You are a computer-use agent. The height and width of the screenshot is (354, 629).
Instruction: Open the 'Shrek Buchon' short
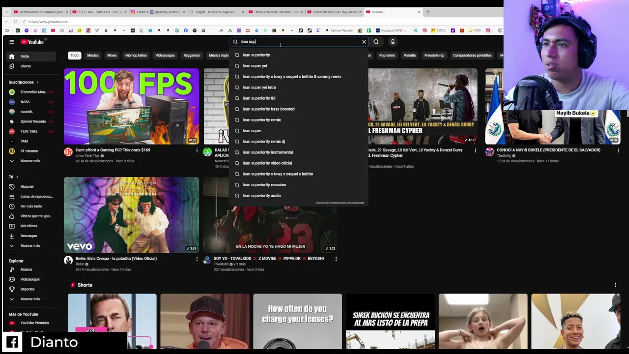click(x=390, y=322)
